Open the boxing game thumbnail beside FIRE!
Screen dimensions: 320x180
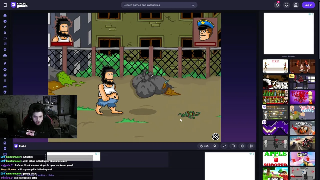(302, 66)
